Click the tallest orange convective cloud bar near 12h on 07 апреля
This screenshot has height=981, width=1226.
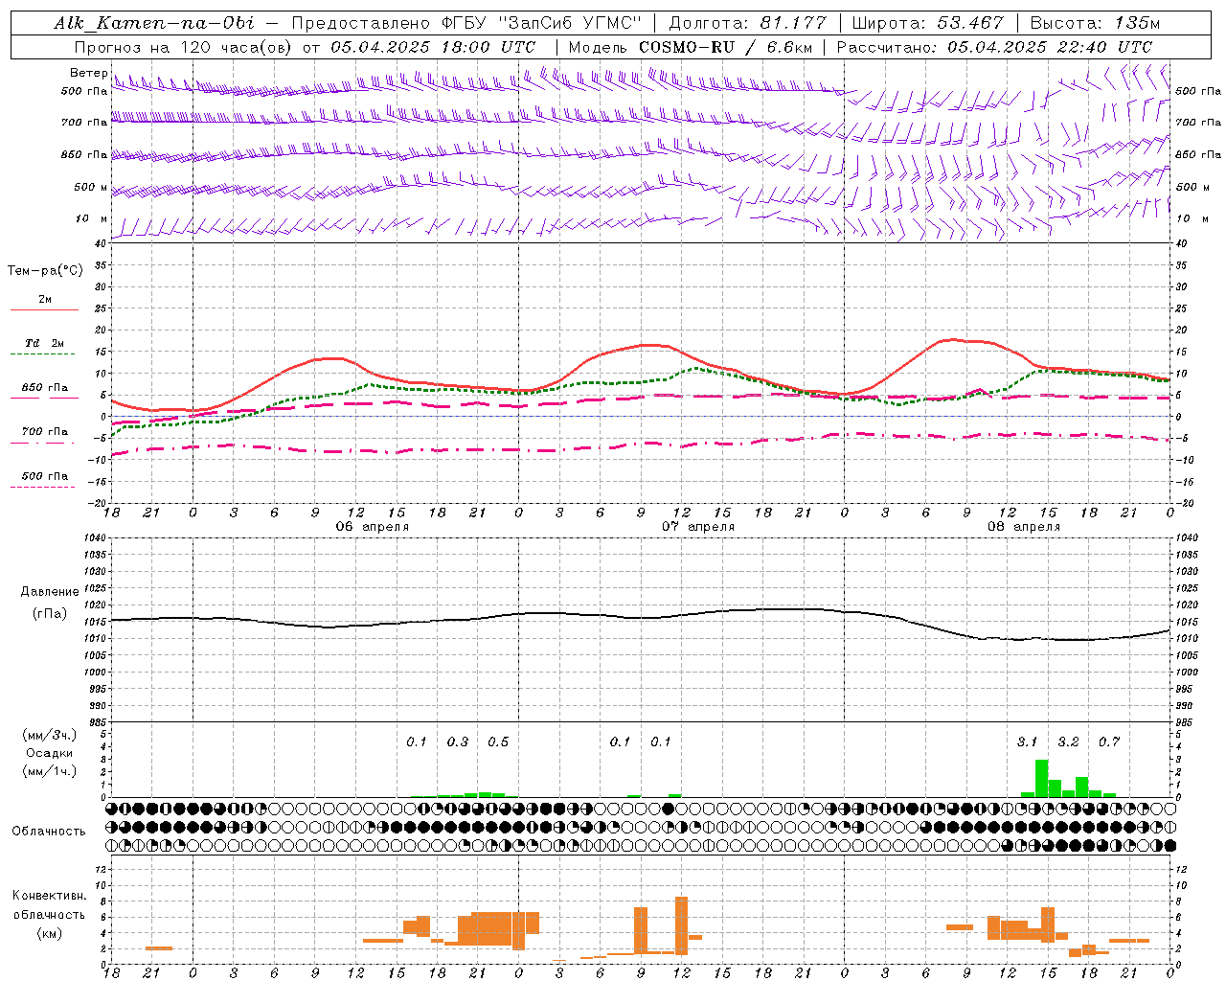point(681,925)
